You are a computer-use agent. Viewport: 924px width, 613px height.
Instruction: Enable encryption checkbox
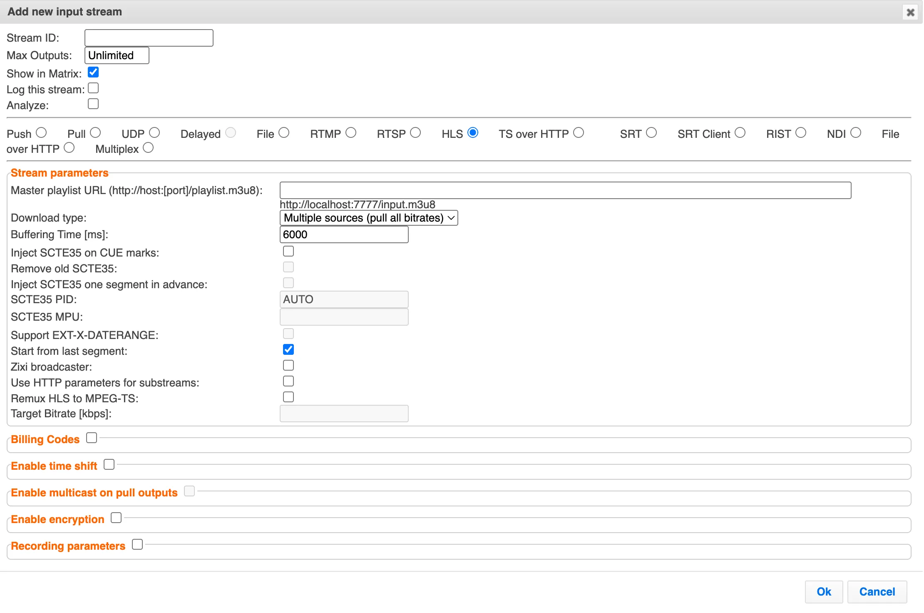pyautogui.click(x=116, y=518)
